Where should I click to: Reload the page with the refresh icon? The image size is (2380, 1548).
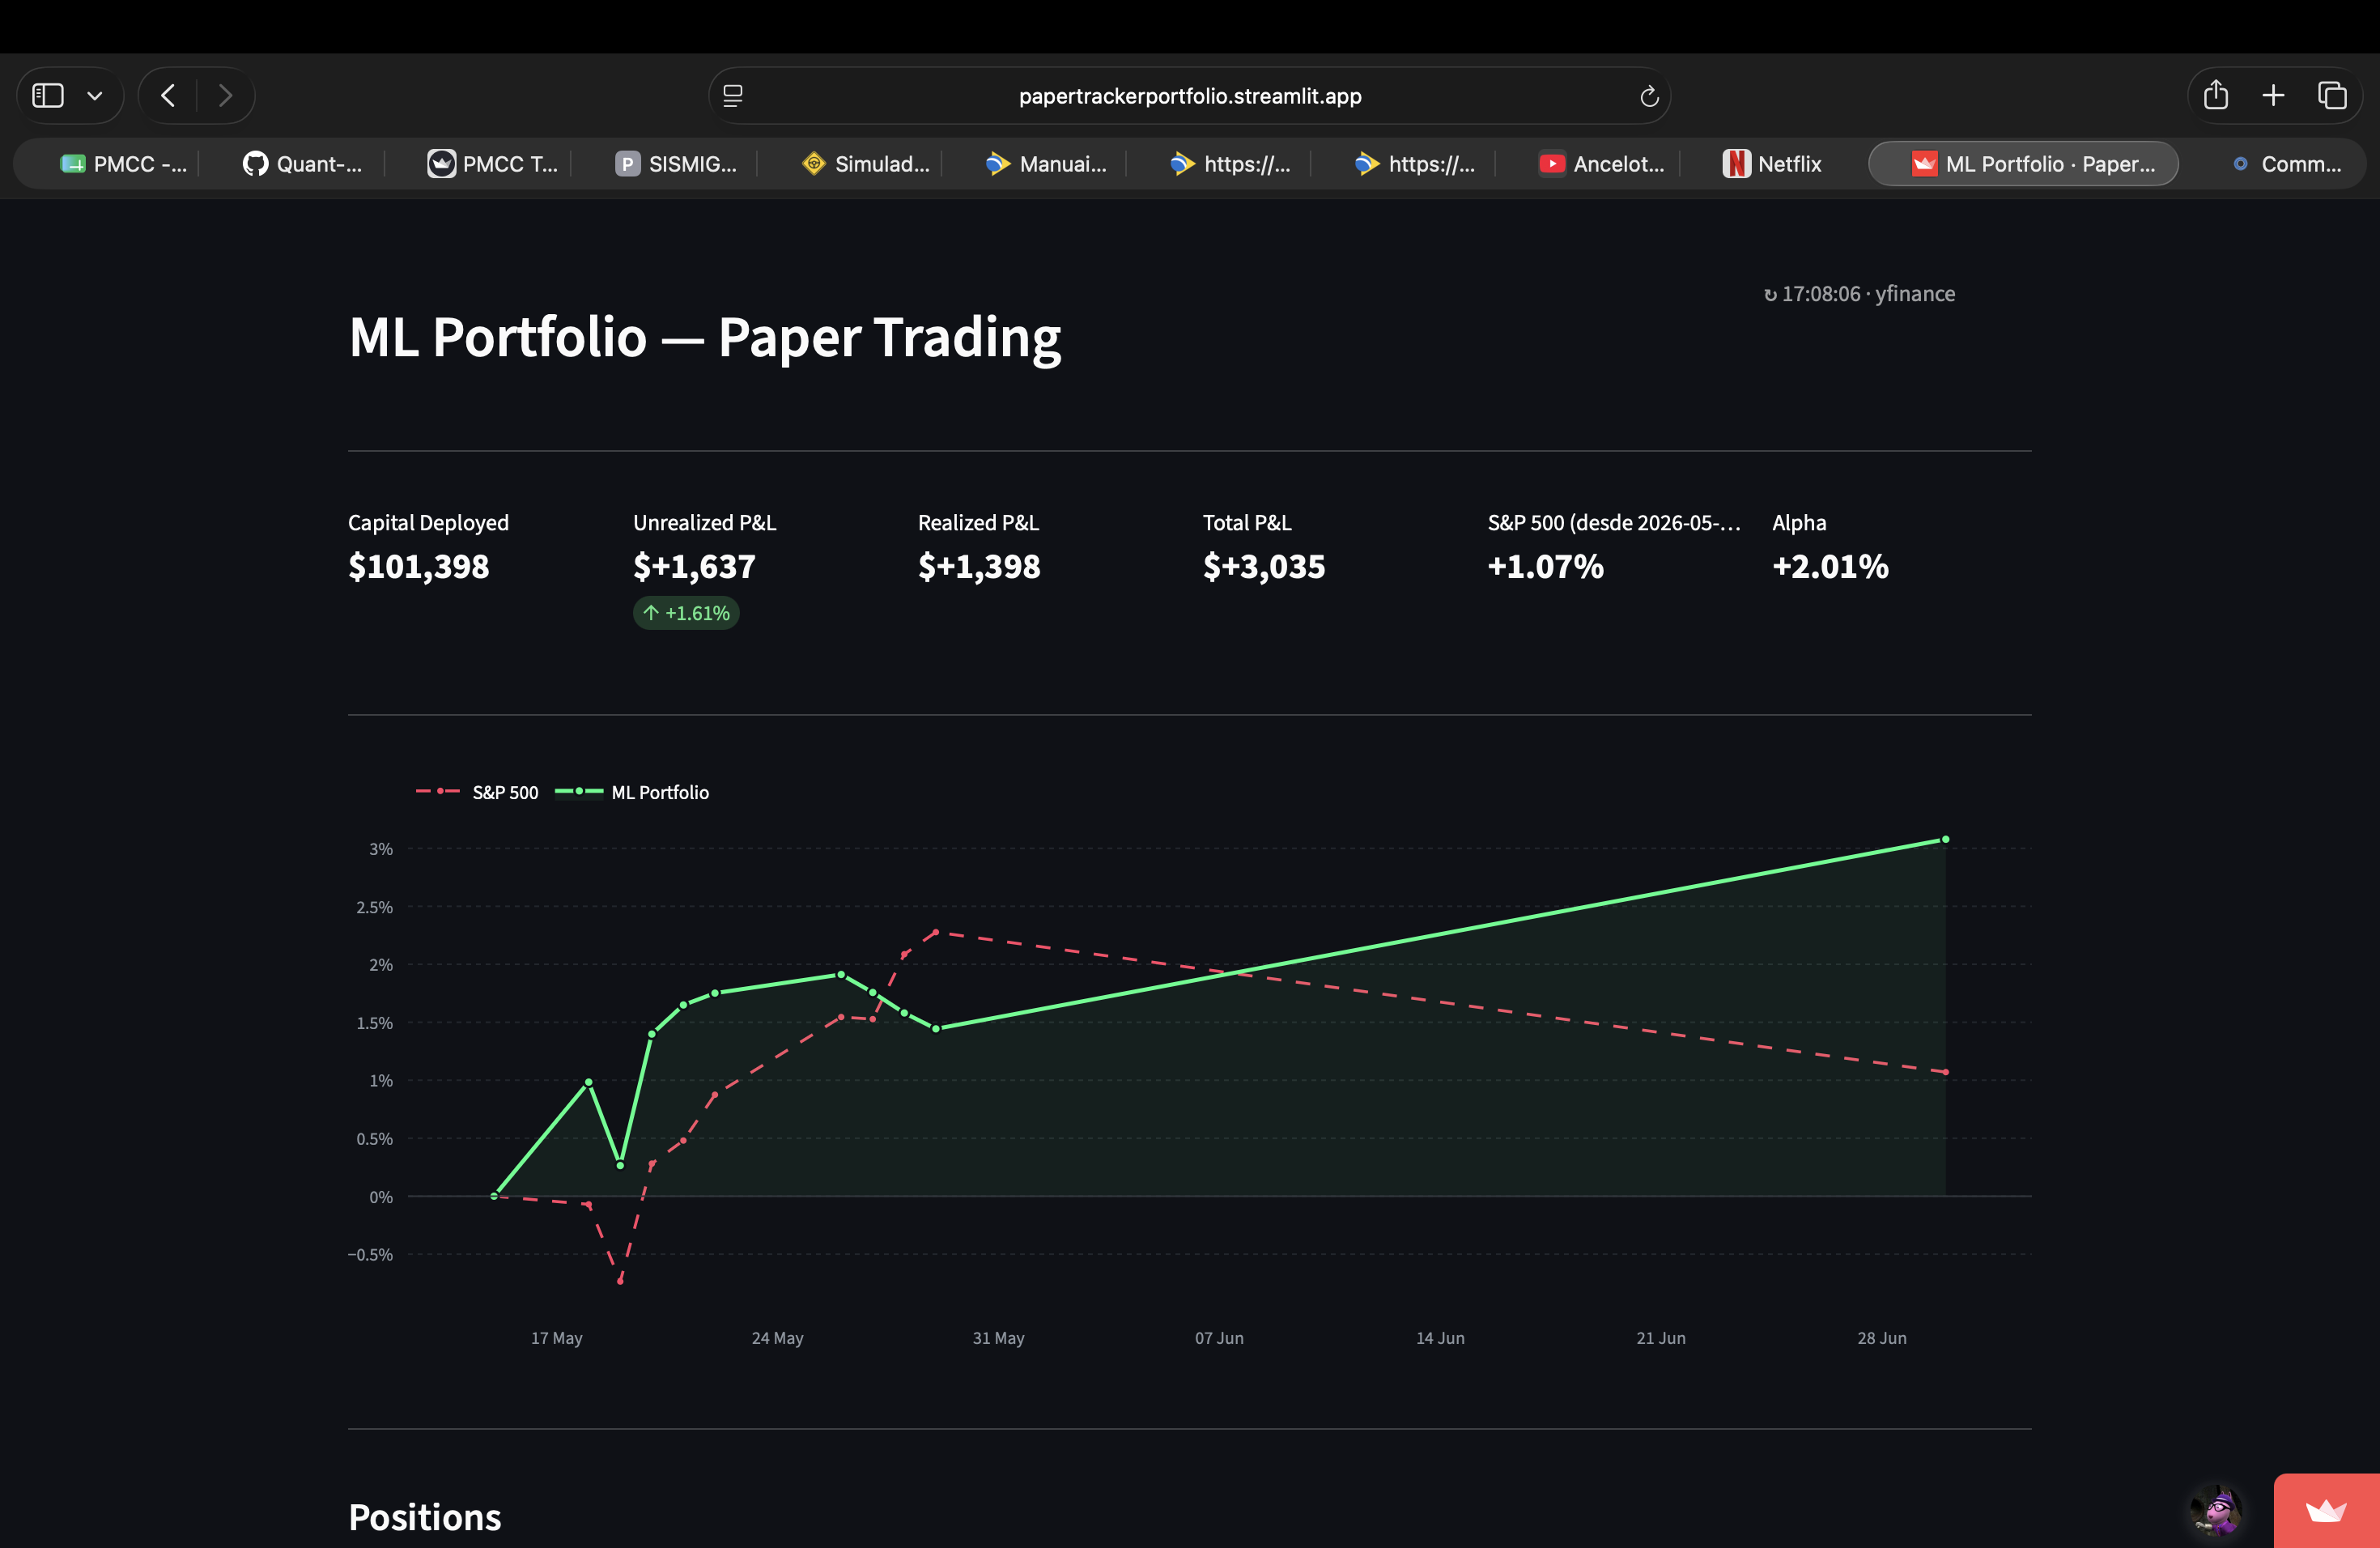(1649, 96)
